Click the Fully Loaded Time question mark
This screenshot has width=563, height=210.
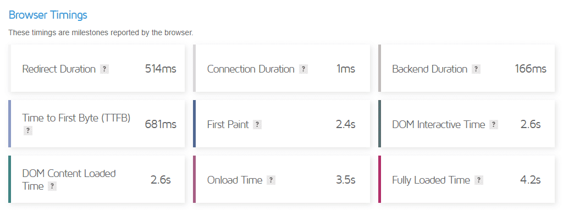(479, 180)
